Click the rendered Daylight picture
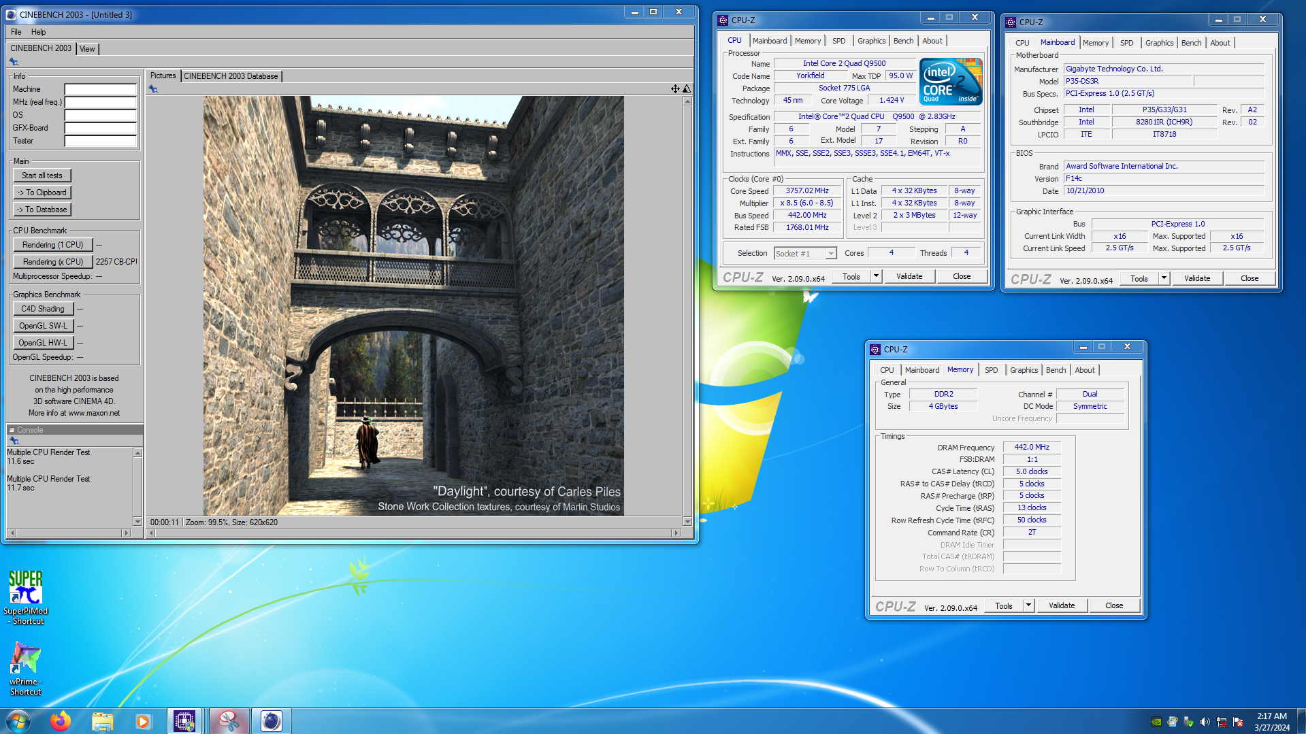The image size is (1306, 734). (414, 305)
